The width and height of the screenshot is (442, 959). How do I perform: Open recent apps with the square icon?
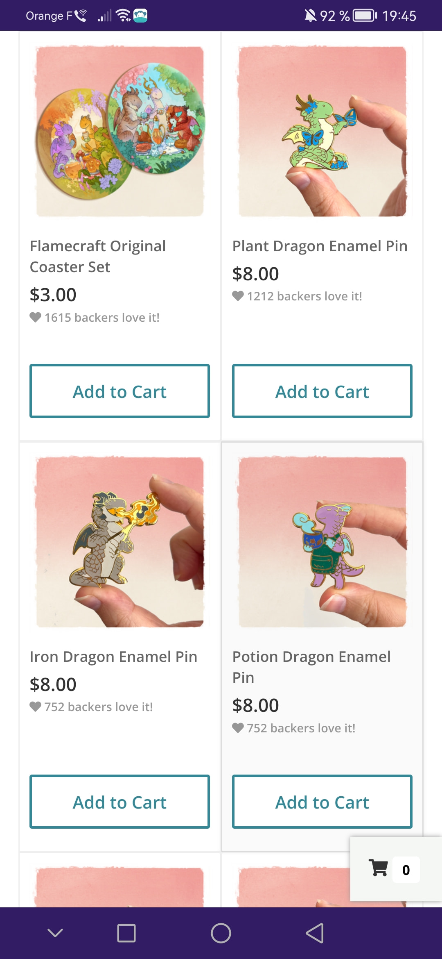126,933
